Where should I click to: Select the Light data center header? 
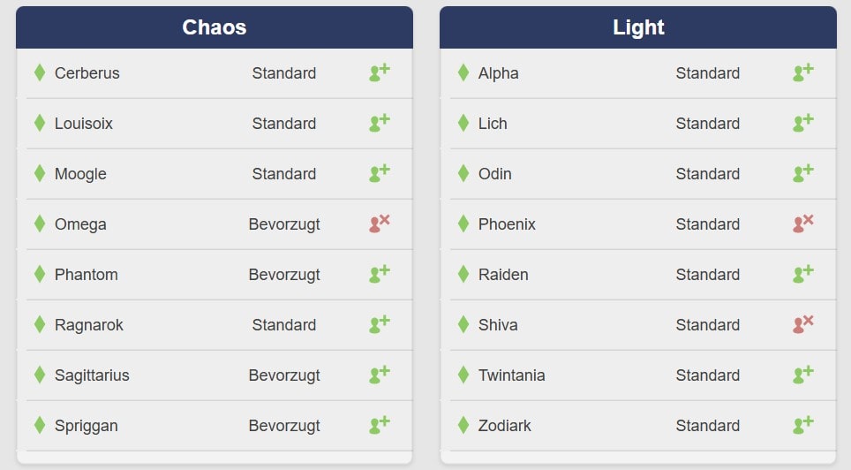[638, 27]
